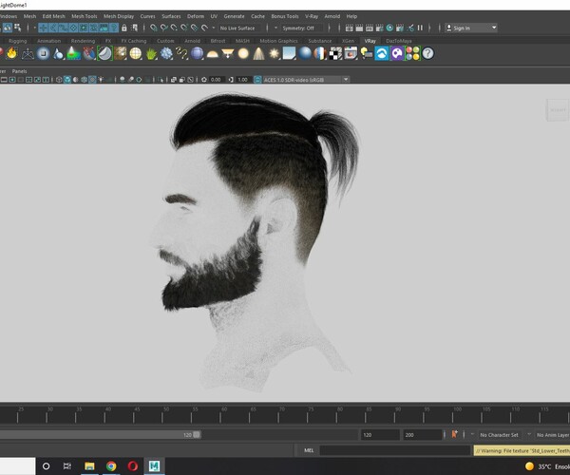This screenshot has height=475, width=570.
Task: Open the No Character Set dropdown
Action: coord(499,435)
